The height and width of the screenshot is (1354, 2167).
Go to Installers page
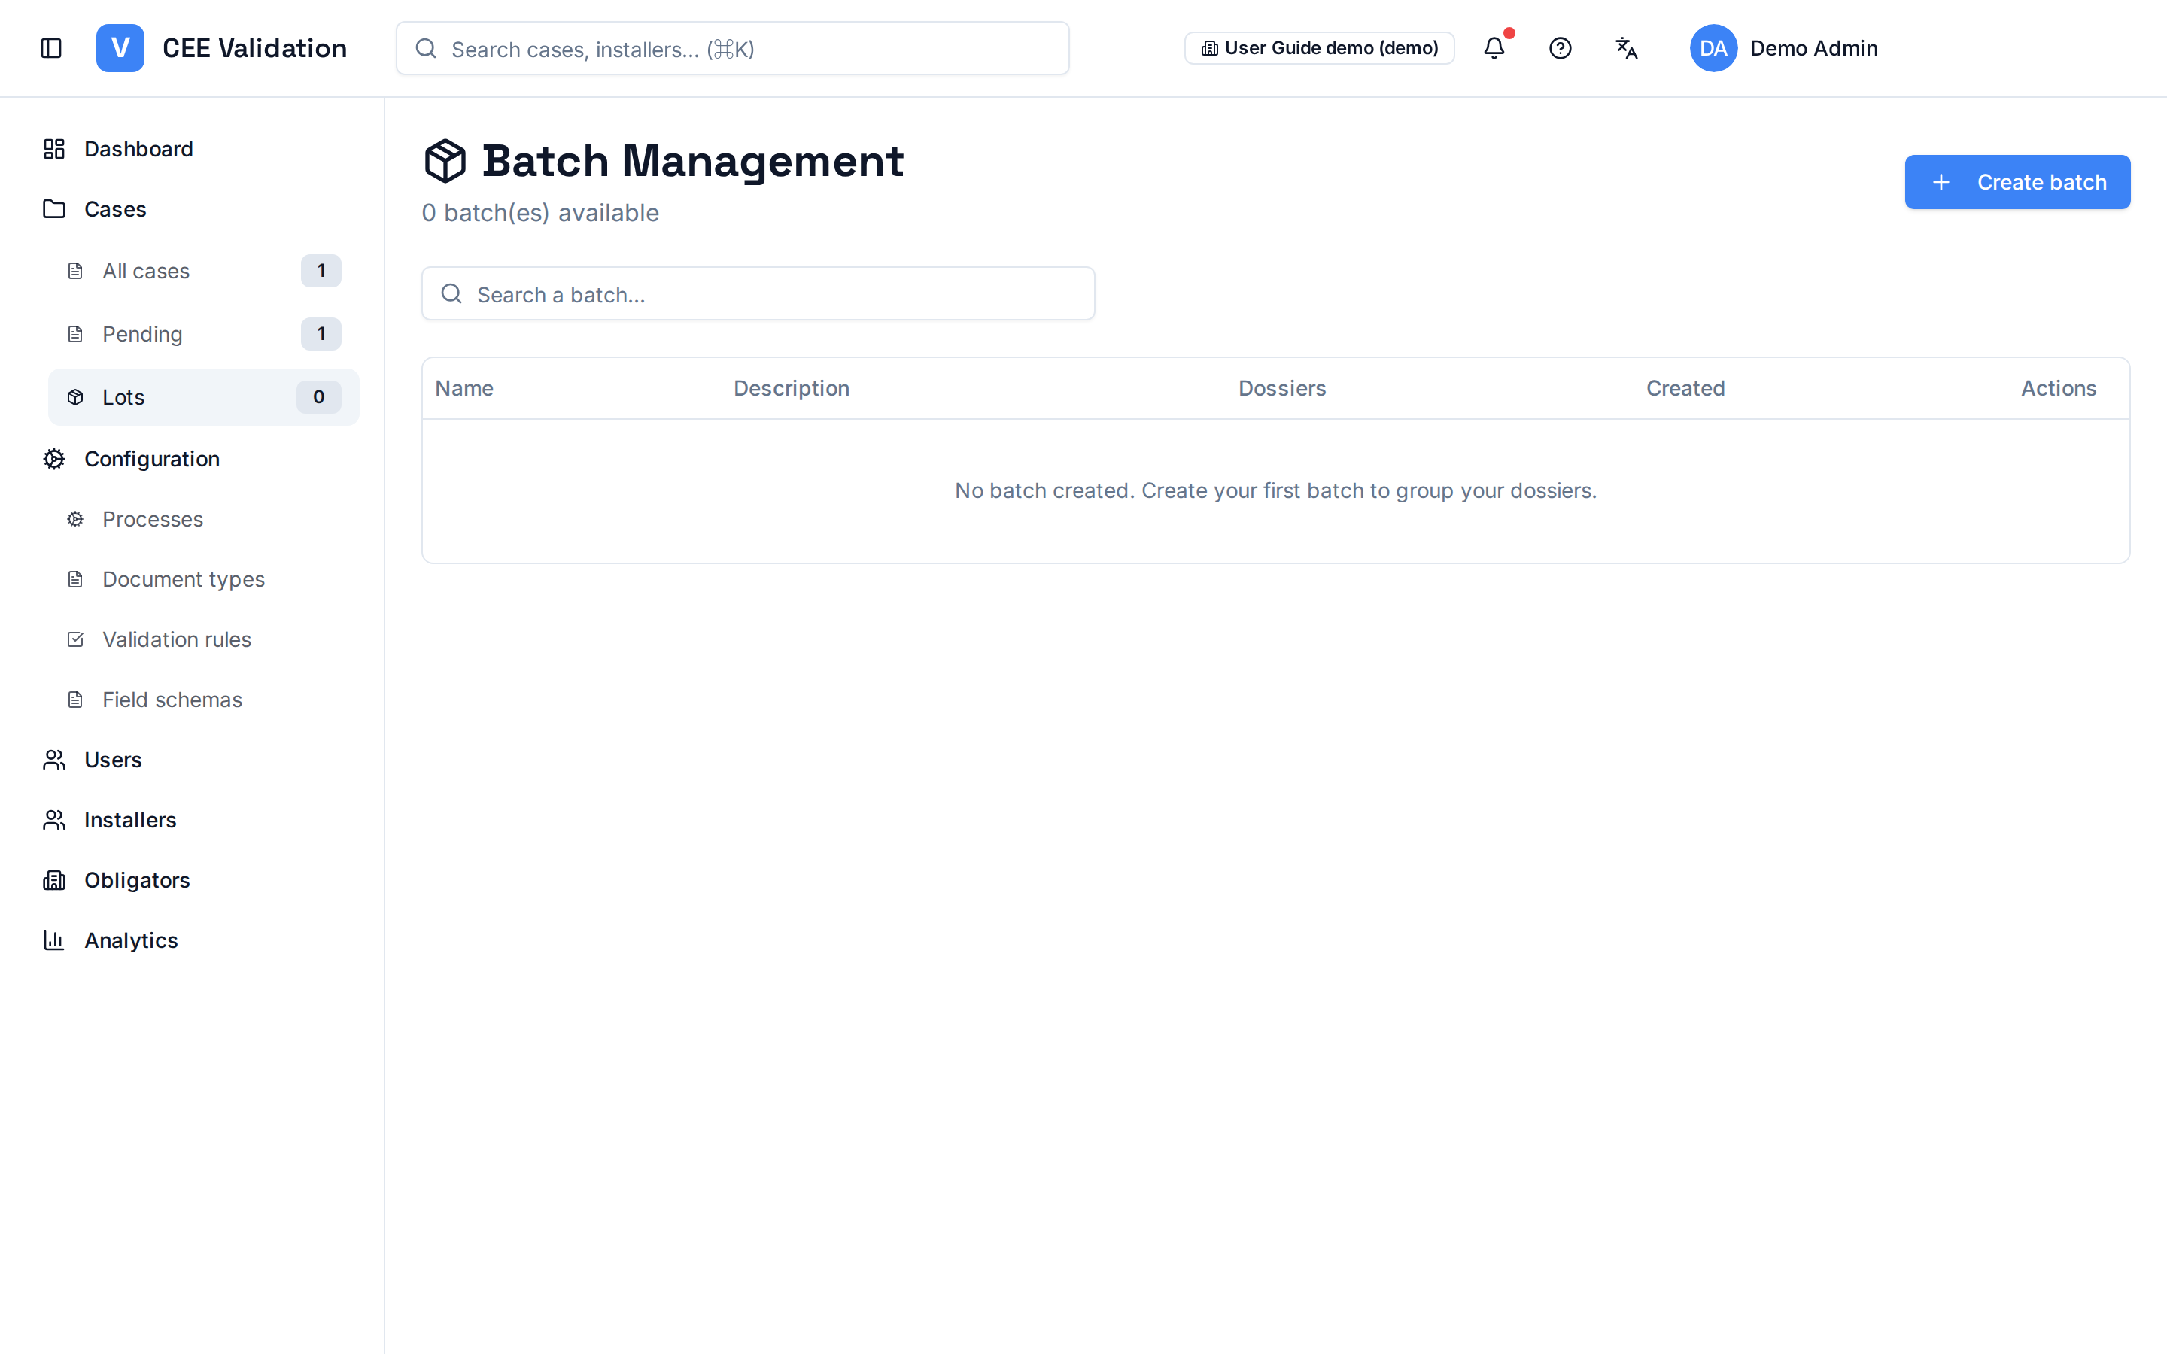click(192, 820)
